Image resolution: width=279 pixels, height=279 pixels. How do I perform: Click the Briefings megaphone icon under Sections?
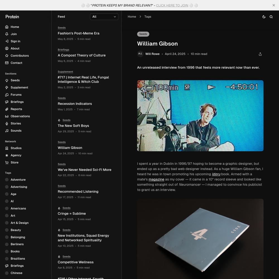click(x=7, y=102)
